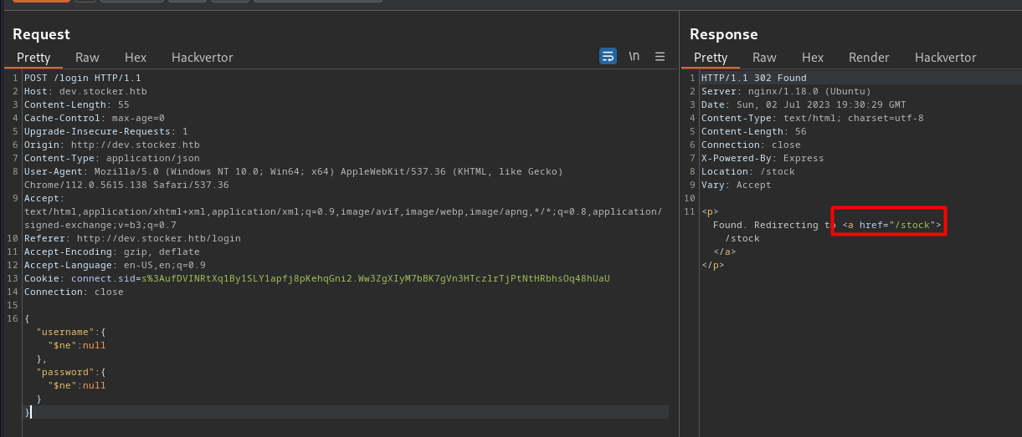This screenshot has height=437, width=1022.
Task: Open the Hex tab in Response panel
Action: point(813,58)
